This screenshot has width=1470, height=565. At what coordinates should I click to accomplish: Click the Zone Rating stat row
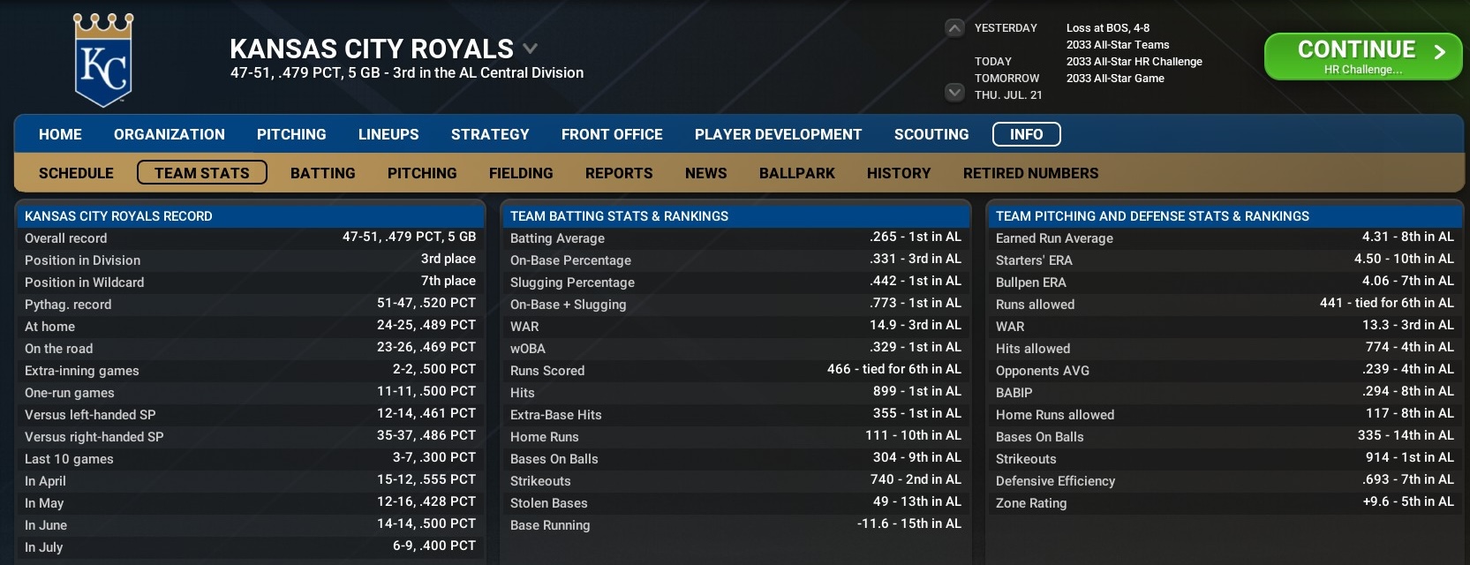point(1224,502)
